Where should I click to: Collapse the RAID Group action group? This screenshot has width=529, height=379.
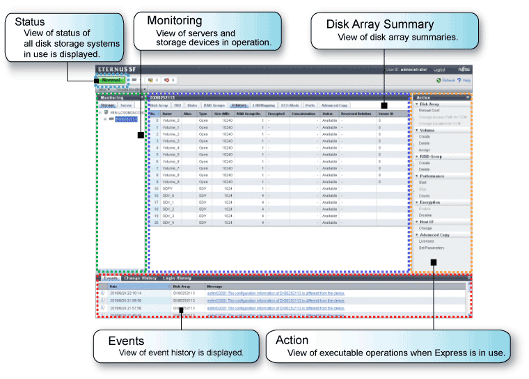(417, 156)
